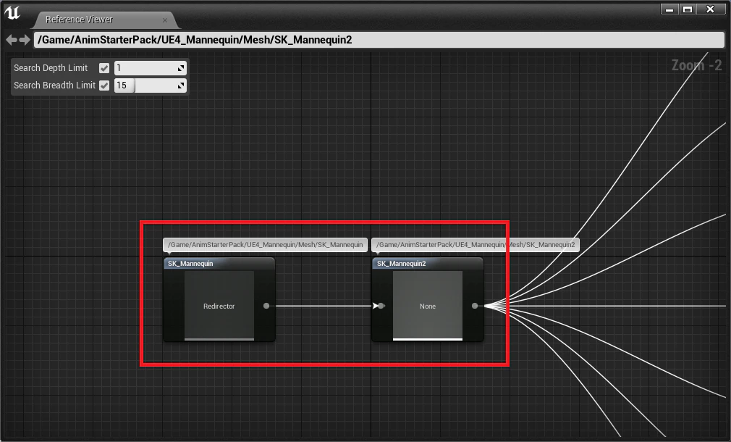Click the SK_Mannequin2 node output pin
The image size is (731, 442).
(x=475, y=307)
